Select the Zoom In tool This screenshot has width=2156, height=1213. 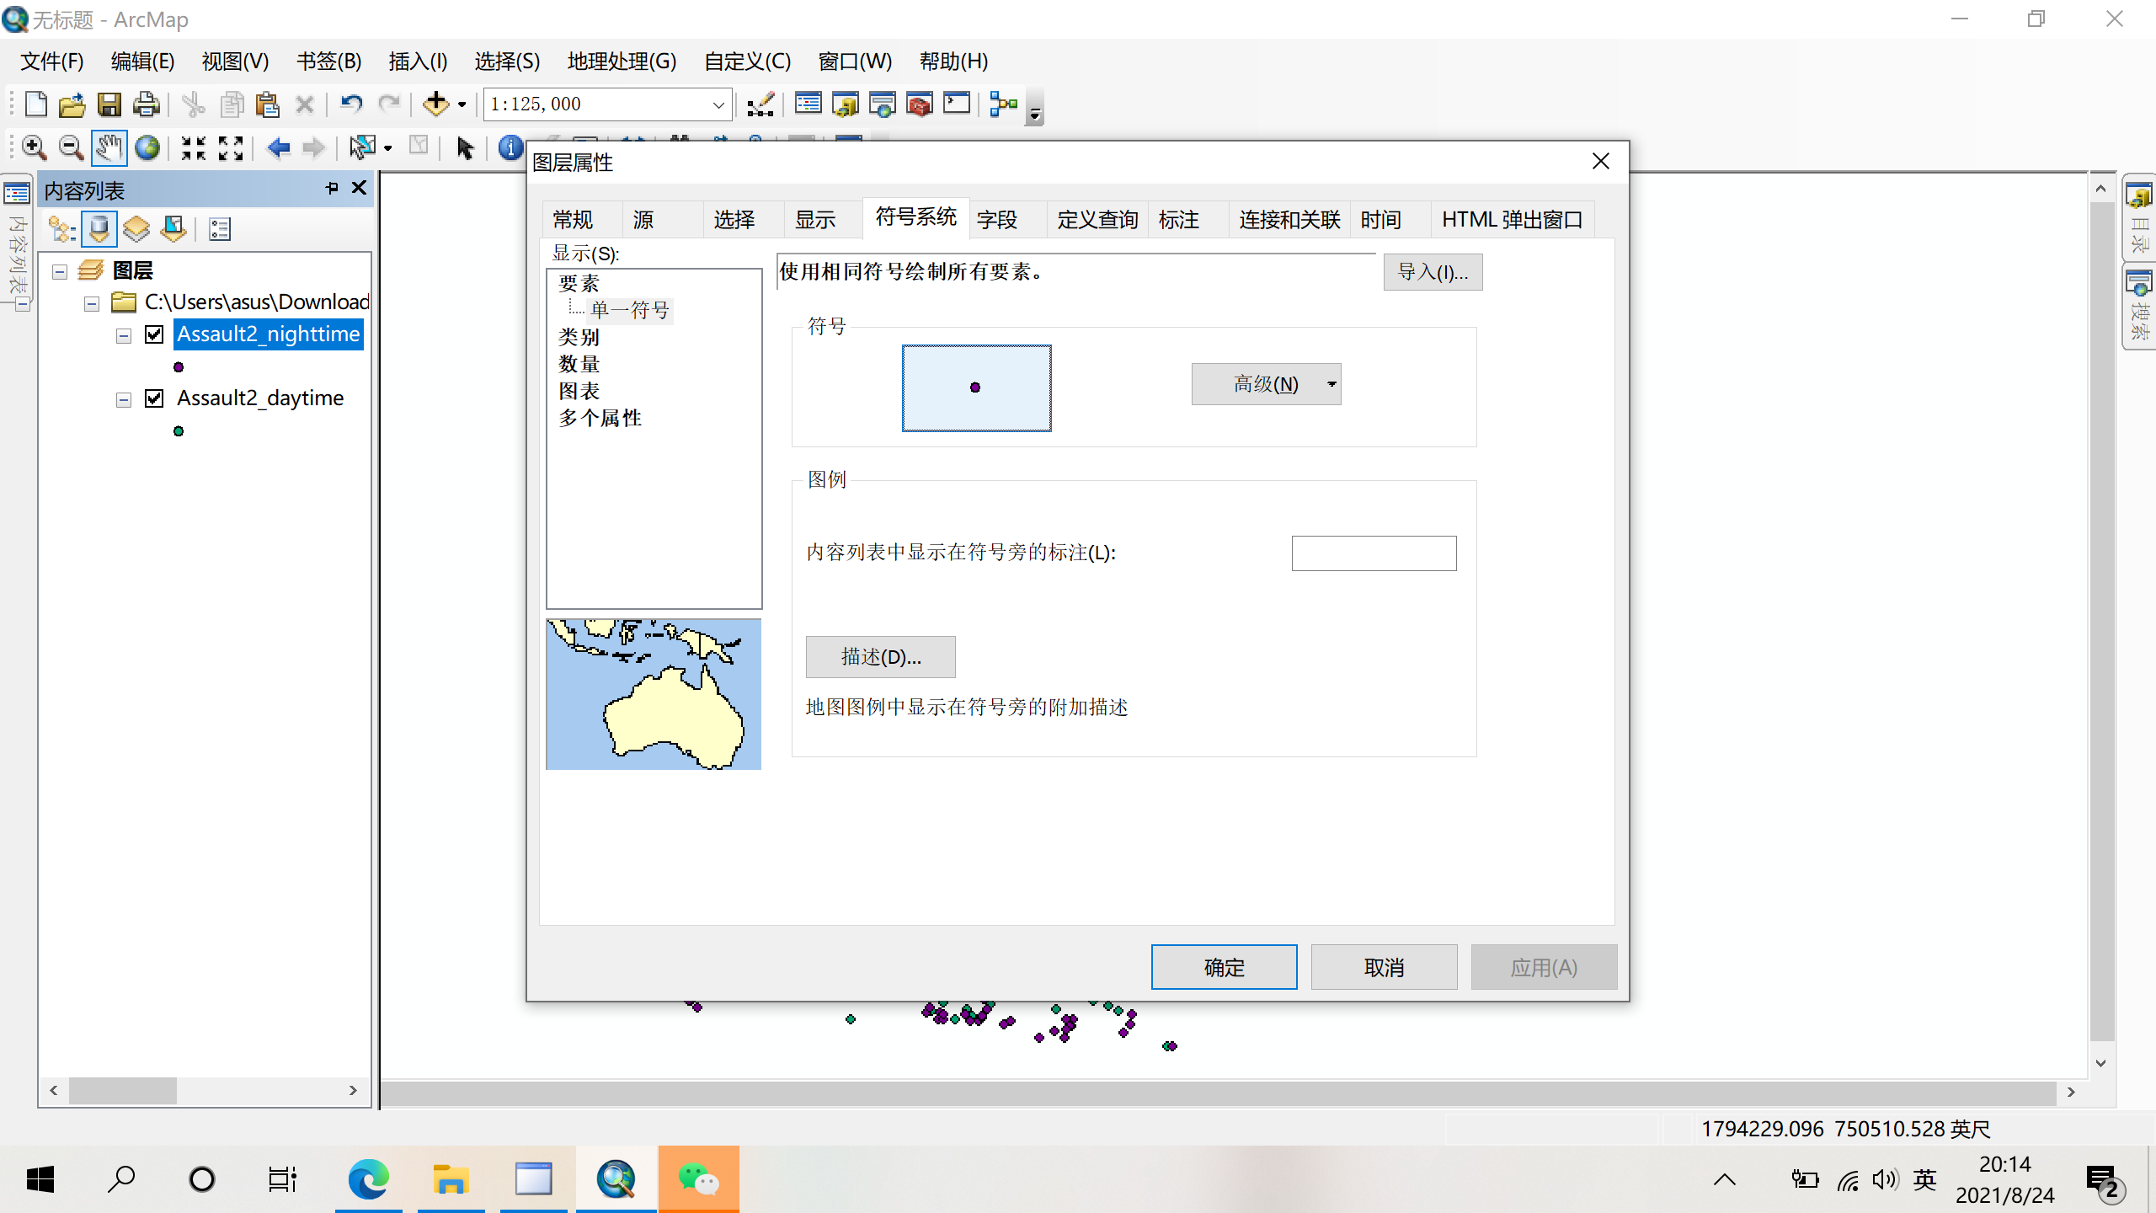click(x=34, y=148)
